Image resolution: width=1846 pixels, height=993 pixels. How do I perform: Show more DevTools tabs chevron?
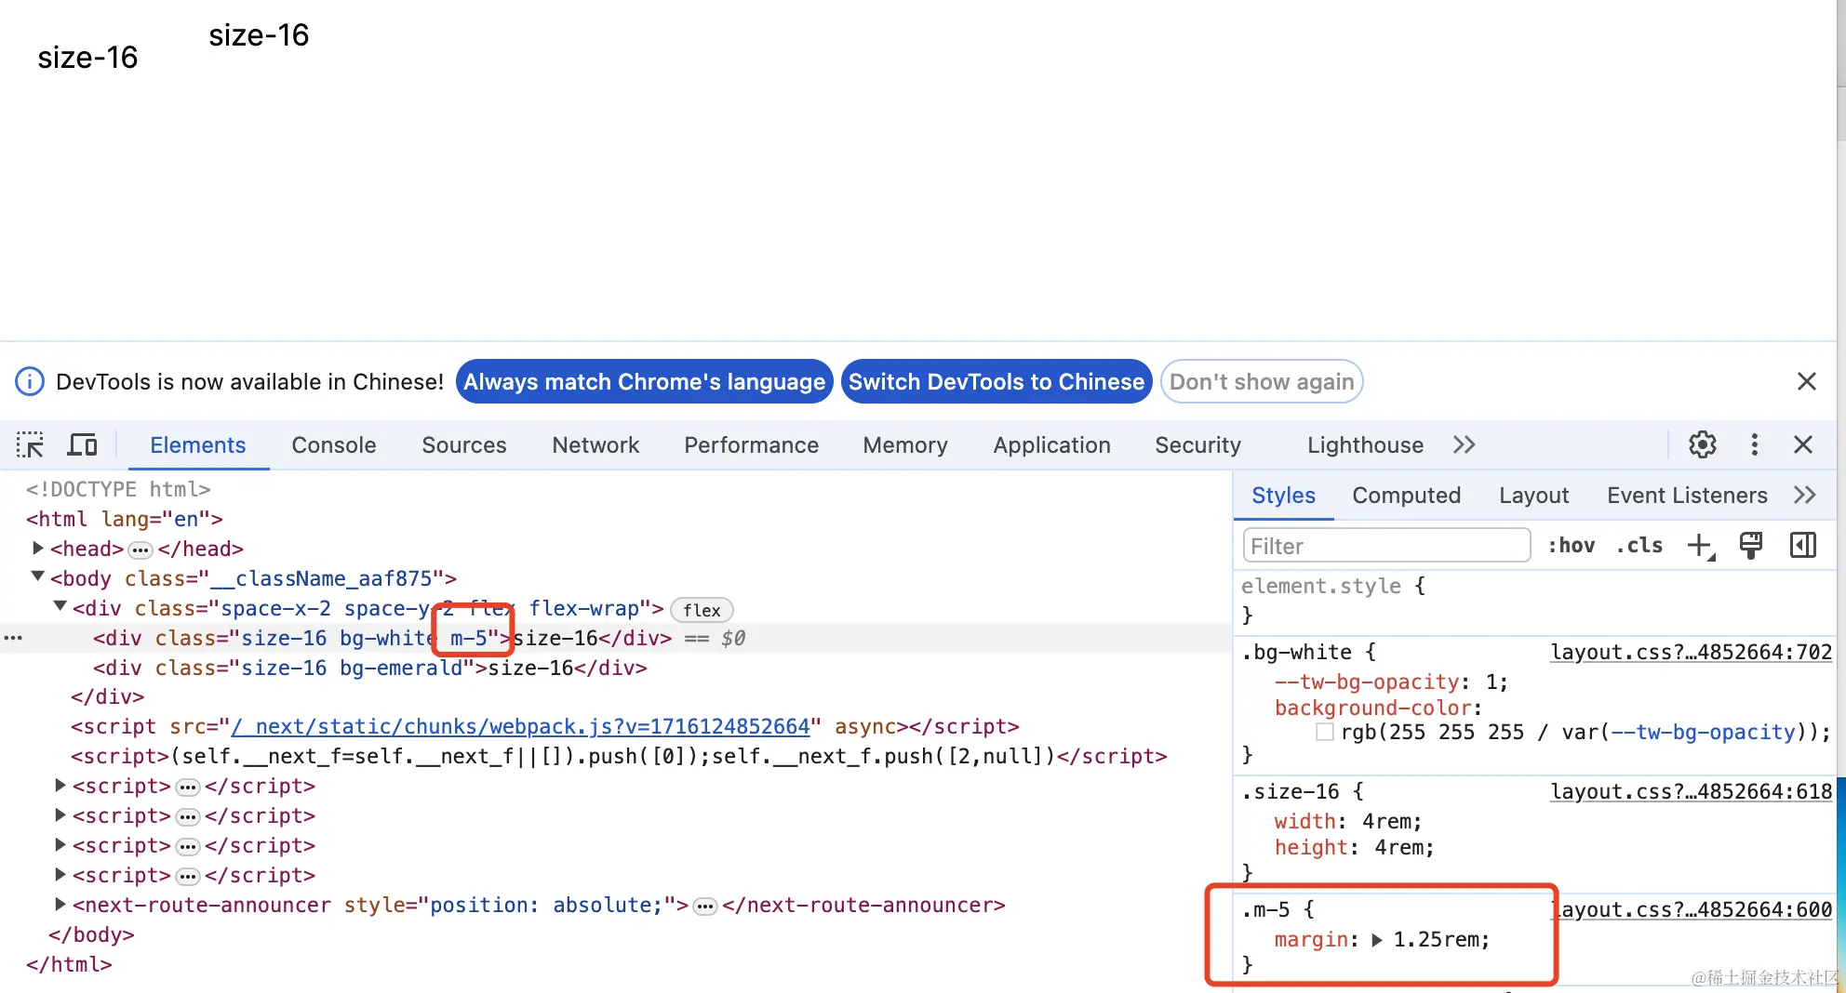1465,445
